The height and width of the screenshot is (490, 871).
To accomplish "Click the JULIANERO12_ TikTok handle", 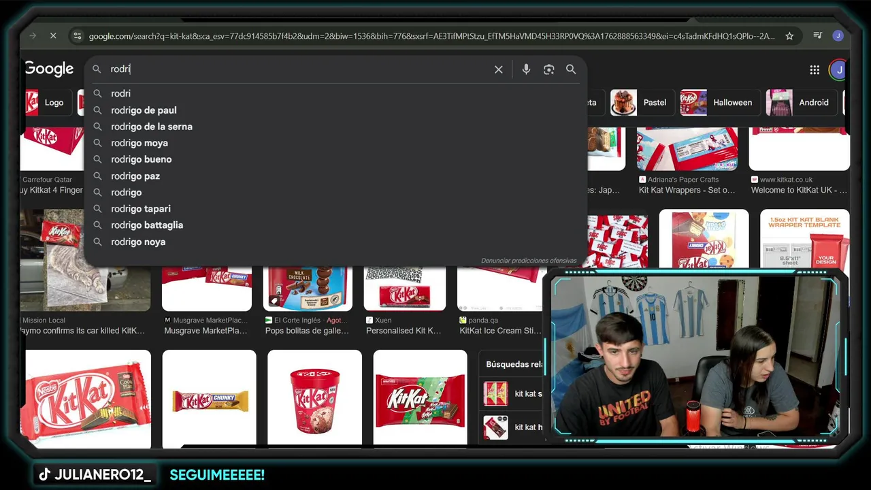I will pyautogui.click(x=103, y=475).
